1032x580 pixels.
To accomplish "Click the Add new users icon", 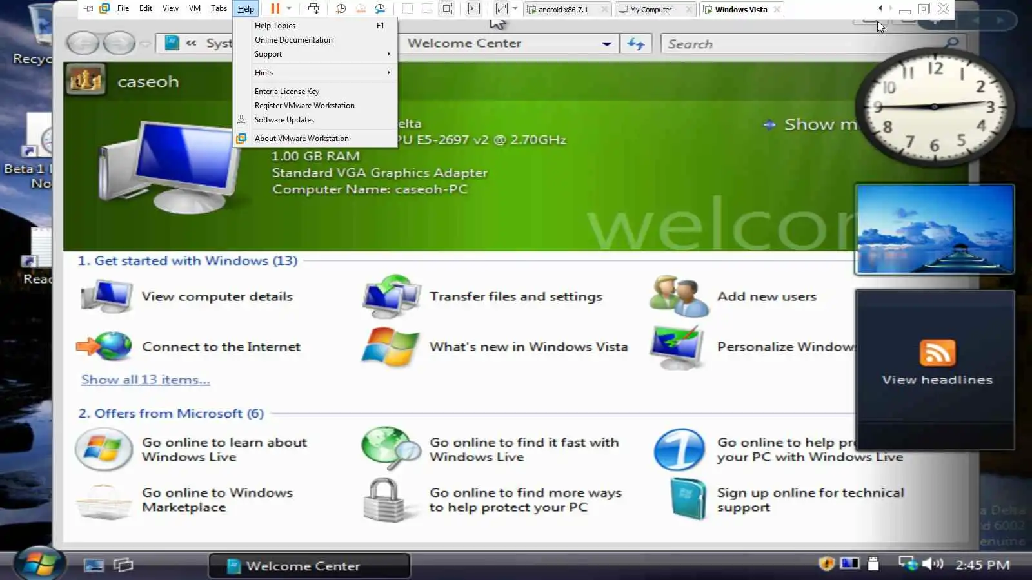I will (x=679, y=296).
